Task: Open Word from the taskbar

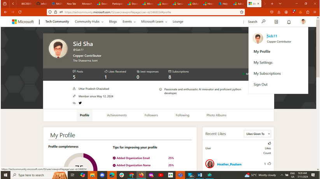Action: pos(200,175)
